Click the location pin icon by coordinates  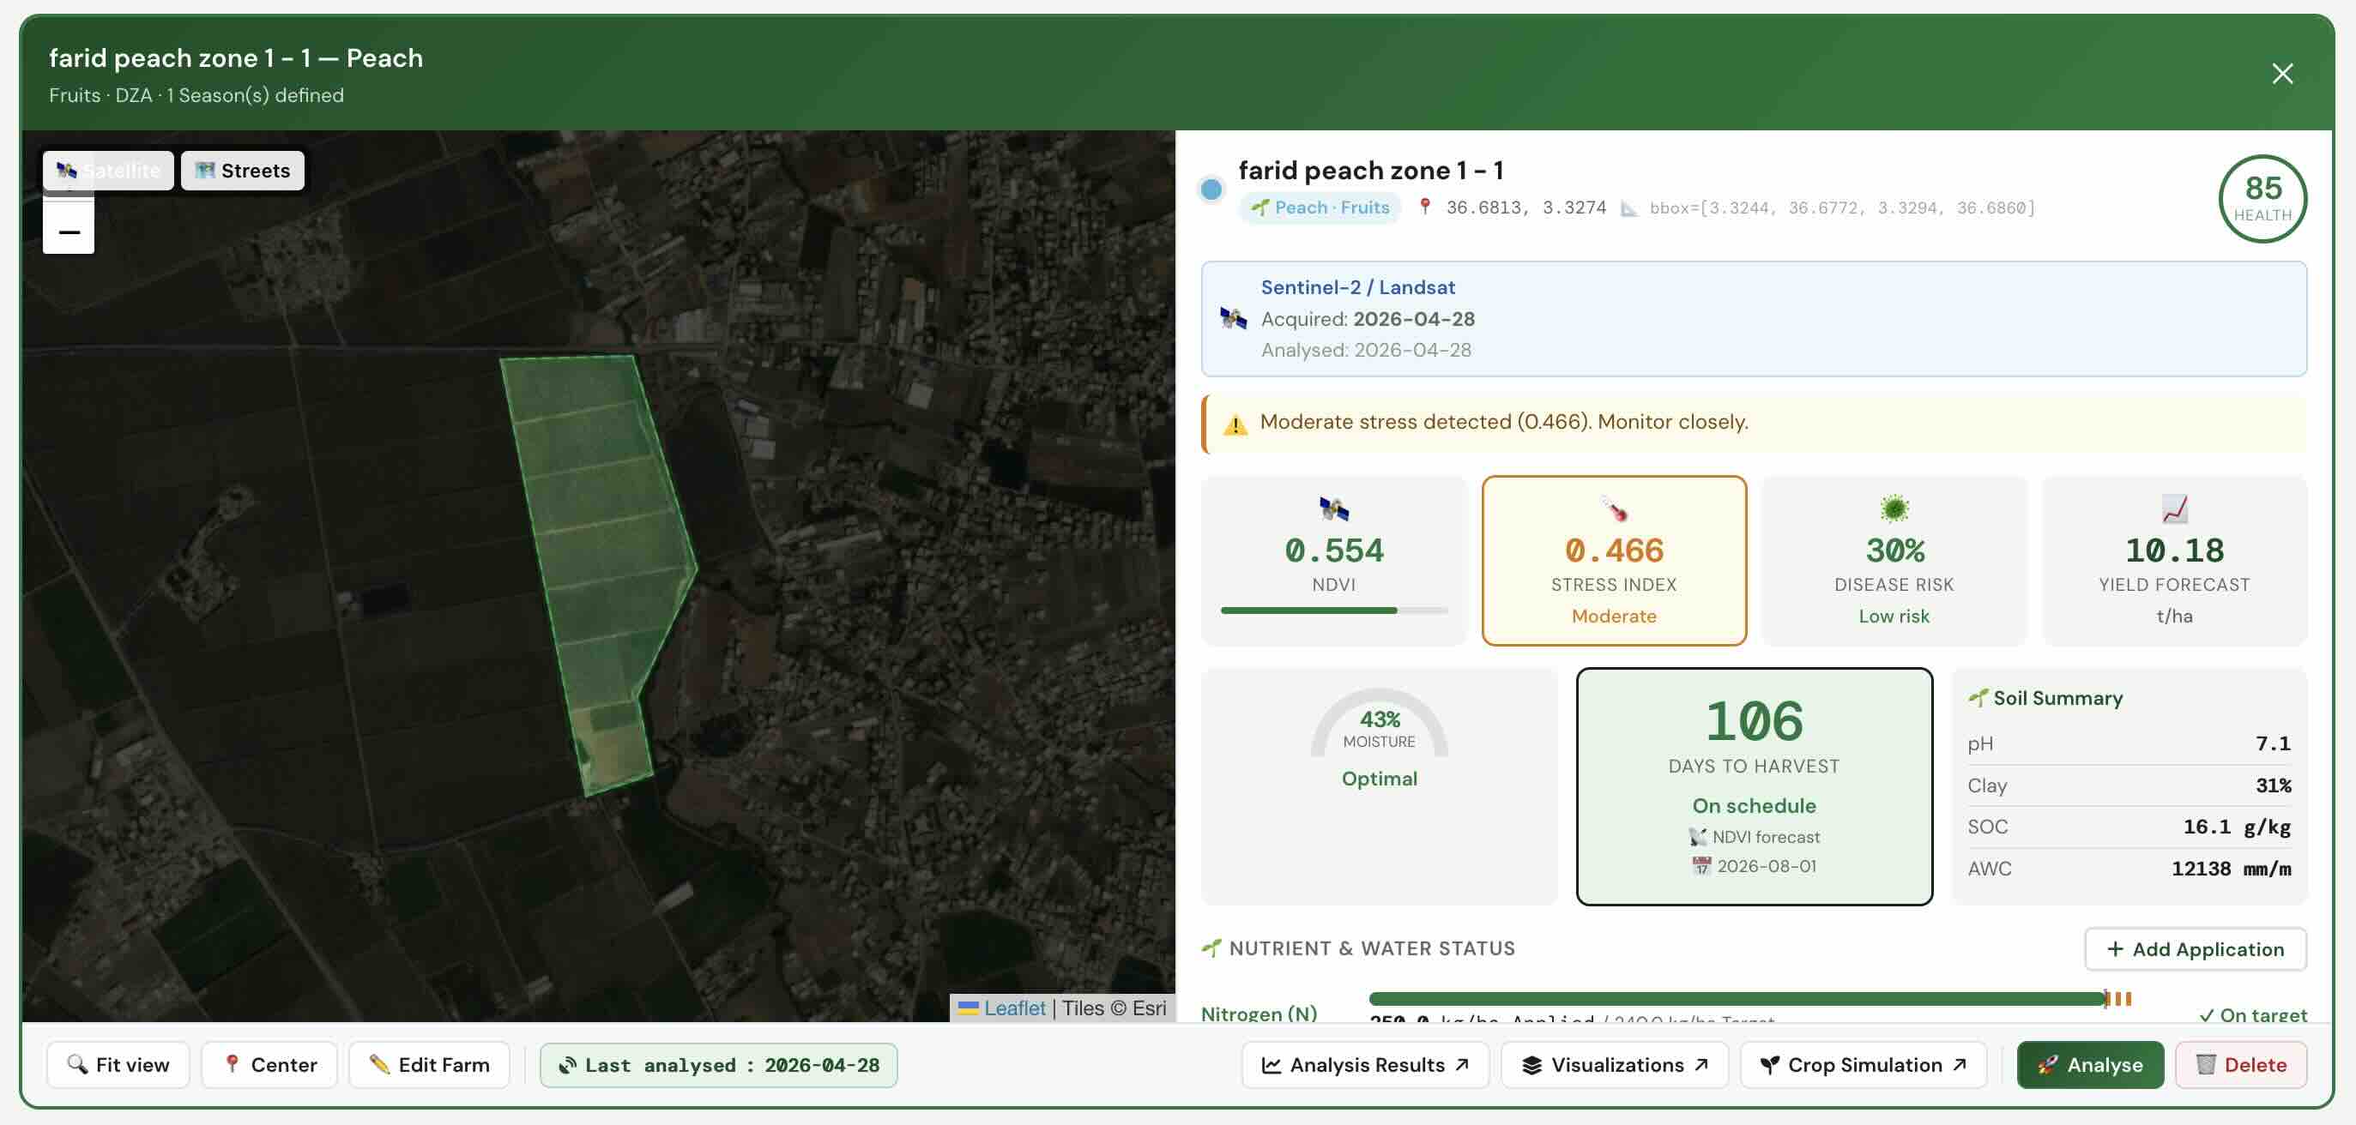coord(1424,207)
